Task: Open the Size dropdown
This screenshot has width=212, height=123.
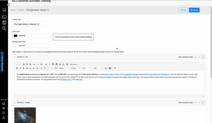Action: tap(98, 68)
